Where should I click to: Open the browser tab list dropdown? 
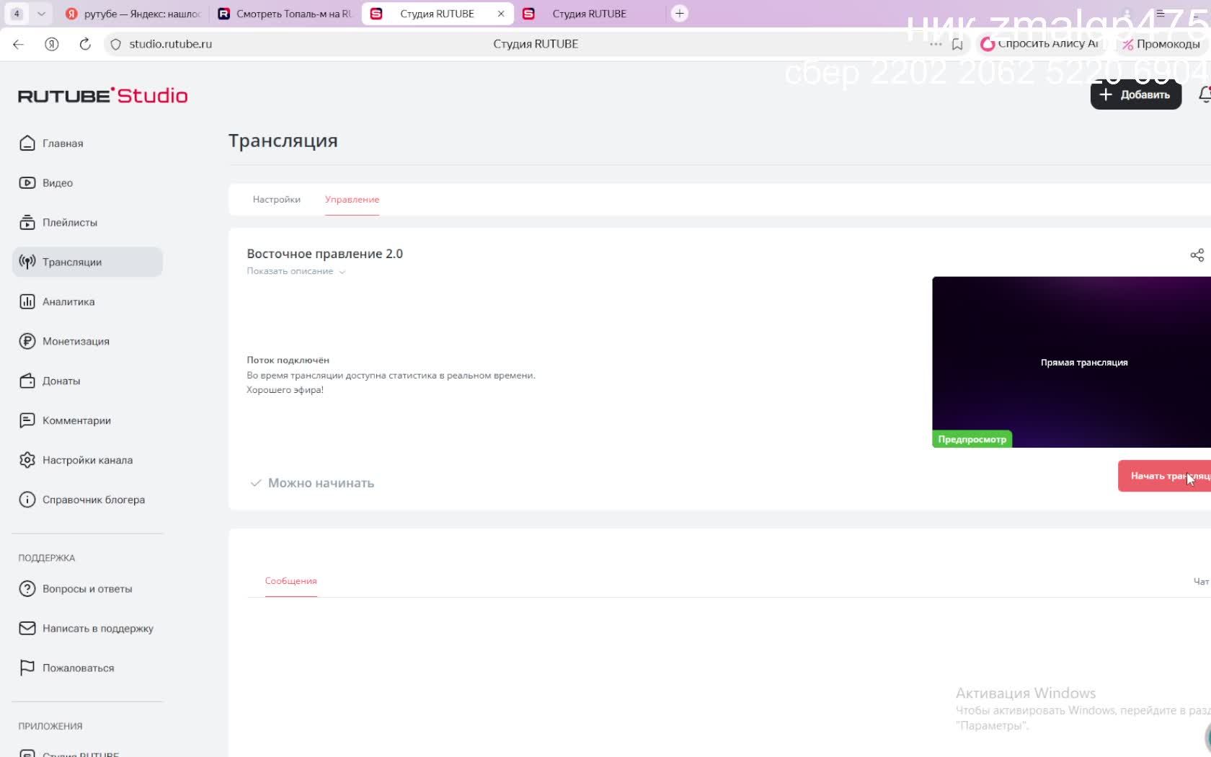pyautogui.click(x=41, y=13)
